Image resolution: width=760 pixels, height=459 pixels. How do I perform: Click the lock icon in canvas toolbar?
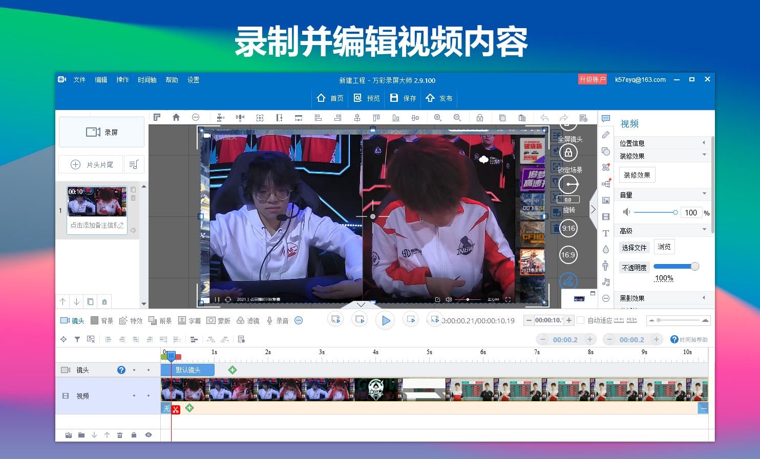[480, 118]
